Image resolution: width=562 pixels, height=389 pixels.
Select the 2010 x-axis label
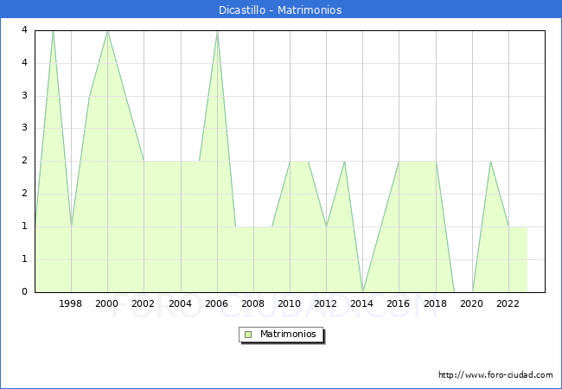coord(290,303)
